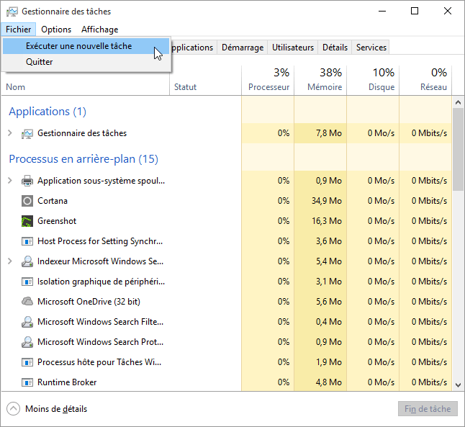Viewport: 465px width, 427px height.
Task: Click the 0,4 Mo memory value
Action: pyautogui.click(x=329, y=322)
